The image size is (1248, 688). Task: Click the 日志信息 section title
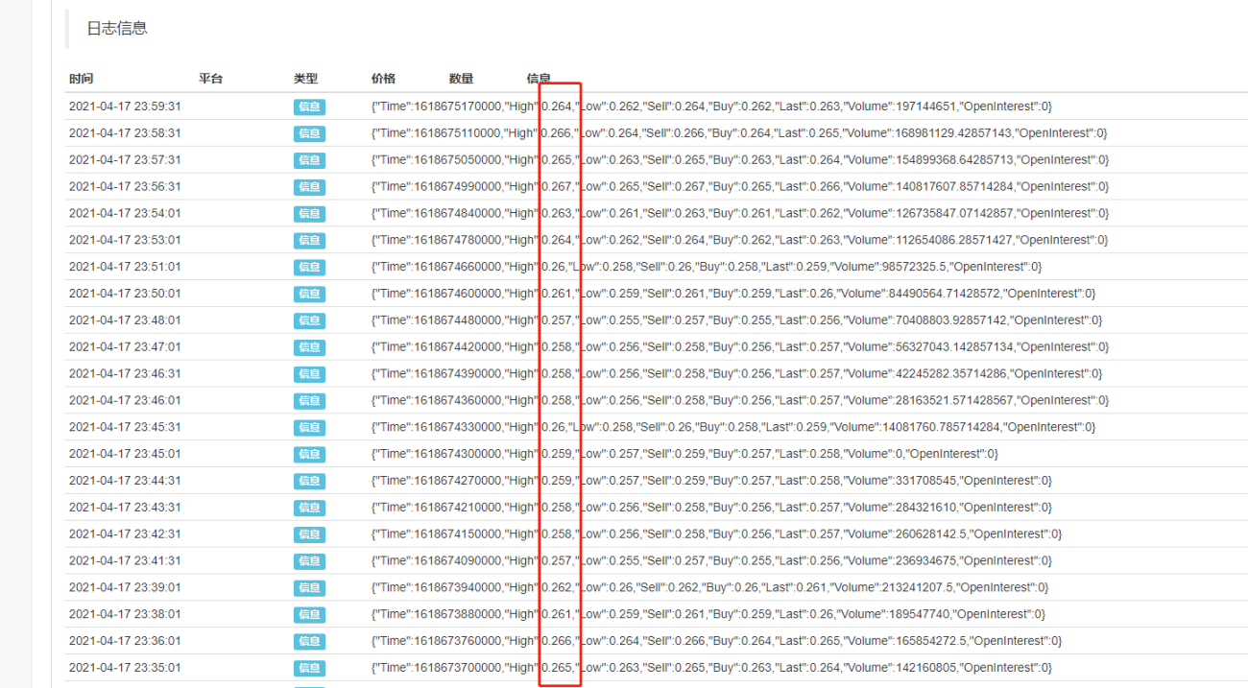[117, 29]
